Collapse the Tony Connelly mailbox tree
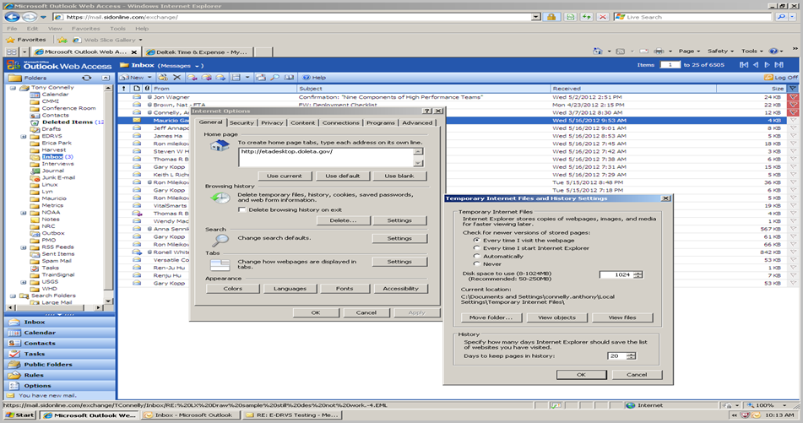Viewport: 803px width, 423px height. 13,88
